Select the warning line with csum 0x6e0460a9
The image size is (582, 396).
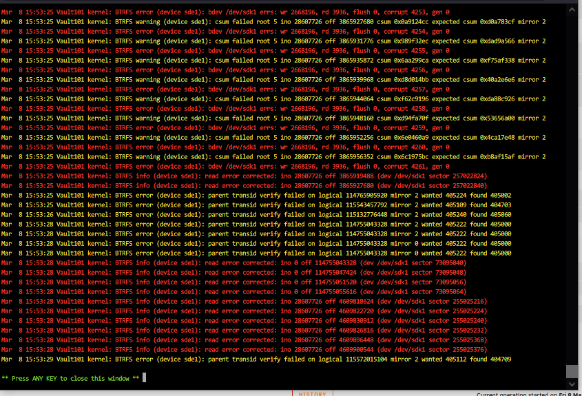coord(273,138)
